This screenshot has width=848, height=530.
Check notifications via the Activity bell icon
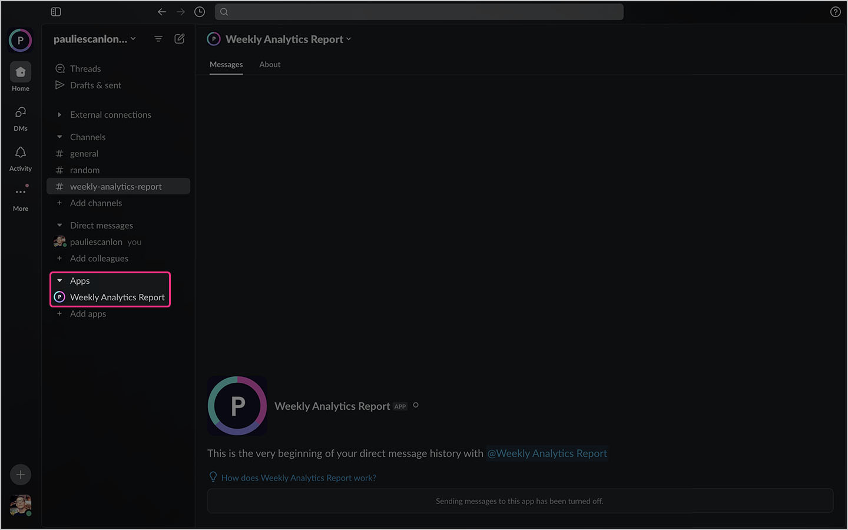coord(20,152)
